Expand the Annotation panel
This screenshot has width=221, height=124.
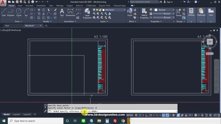pos(70,21)
